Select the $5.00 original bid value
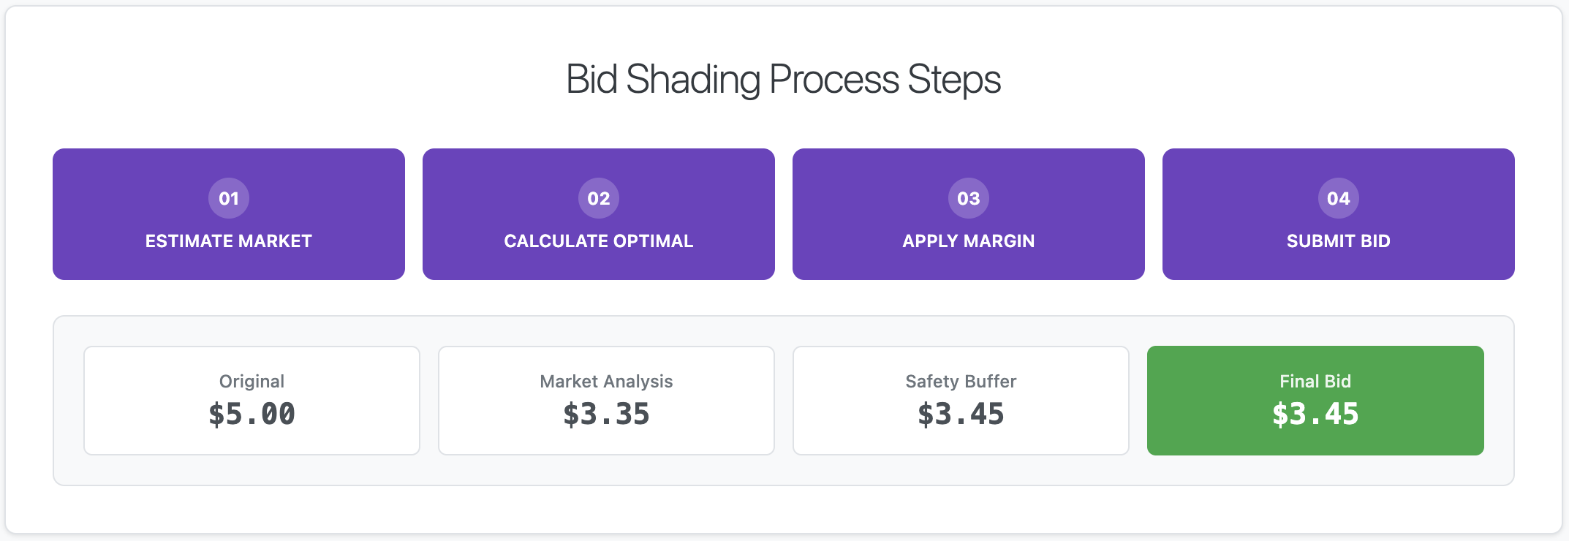This screenshot has height=541, width=1569. (x=252, y=415)
